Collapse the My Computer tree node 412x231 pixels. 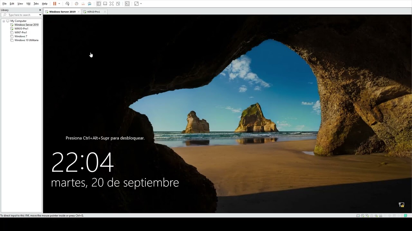[4, 21]
